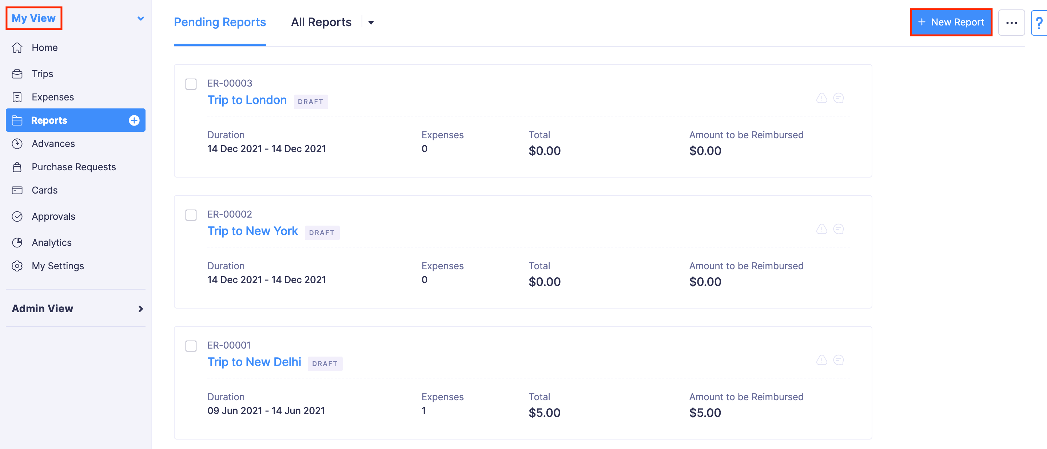Check the box next to ER-00001
Screen dimensions: 1047x449
[x=191, y=346]
